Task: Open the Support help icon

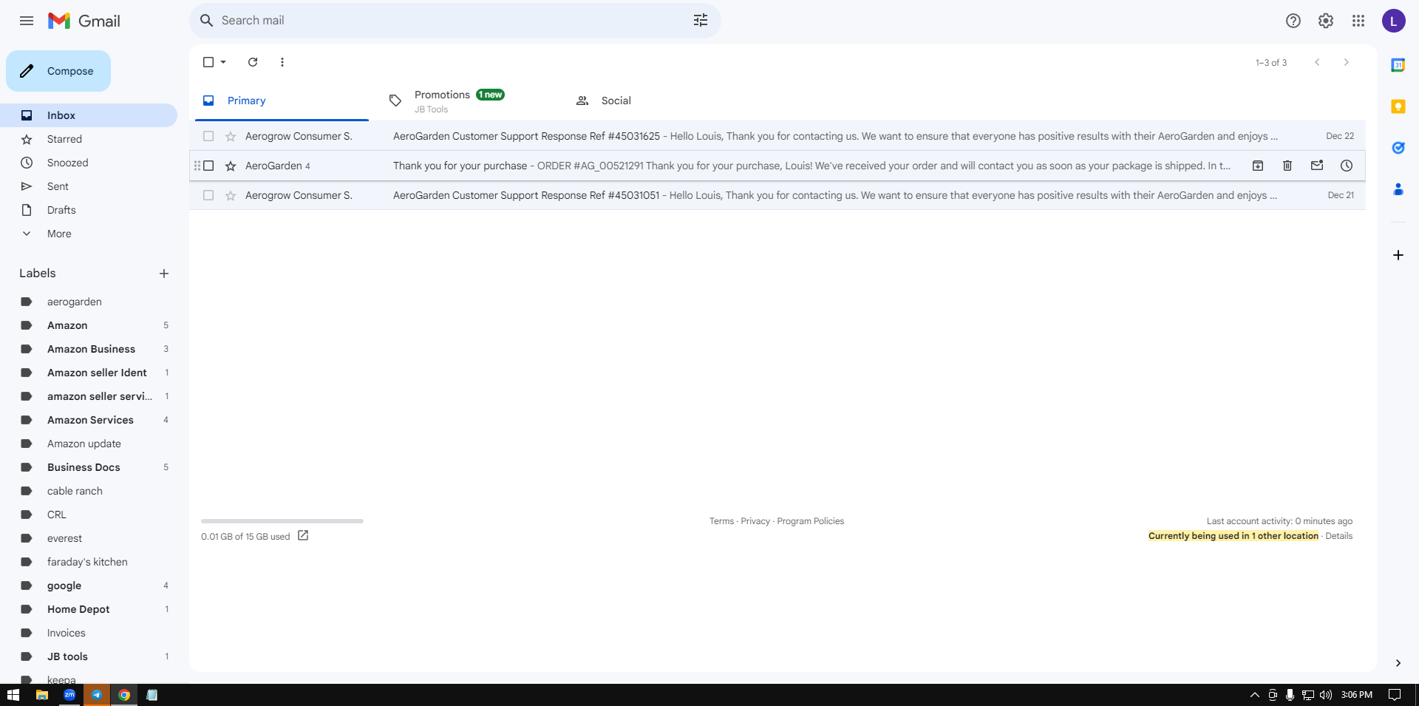Action: 1293,21
